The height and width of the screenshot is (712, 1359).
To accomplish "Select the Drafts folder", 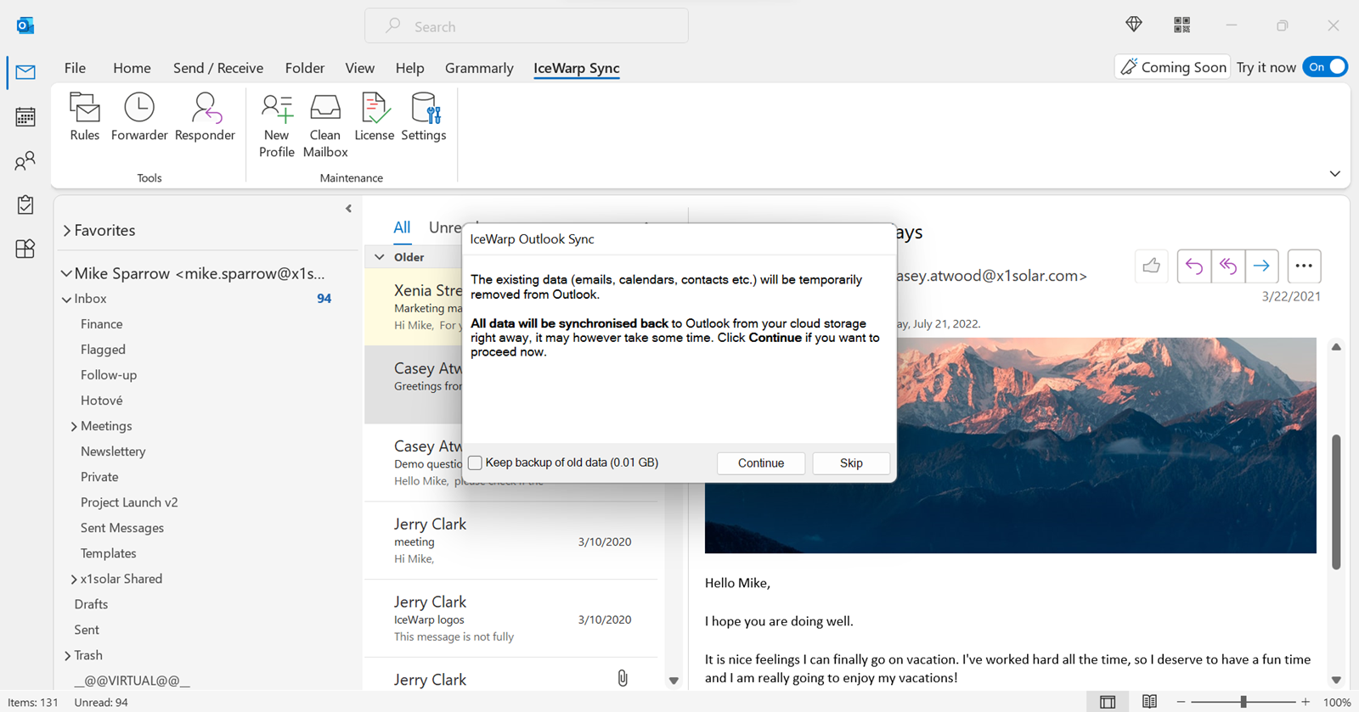I will point(91,604).
